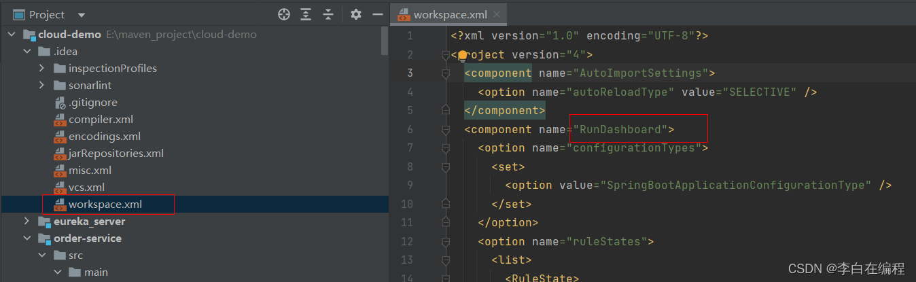Select jarRepositories.xml file

116,153
